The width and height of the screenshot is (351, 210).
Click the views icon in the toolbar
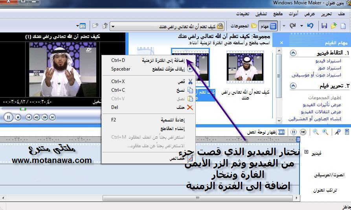tap(83, 26)
